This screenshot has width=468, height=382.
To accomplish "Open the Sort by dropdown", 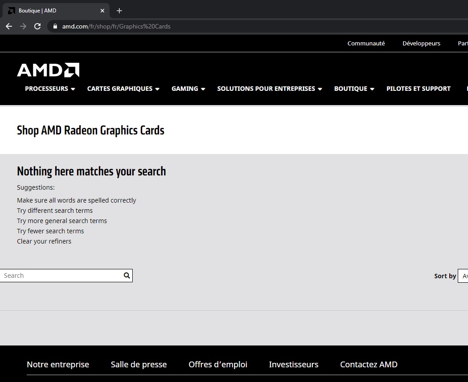I will [x=463, y=276].
